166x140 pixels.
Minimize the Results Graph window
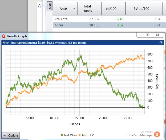tap(140, 35)
